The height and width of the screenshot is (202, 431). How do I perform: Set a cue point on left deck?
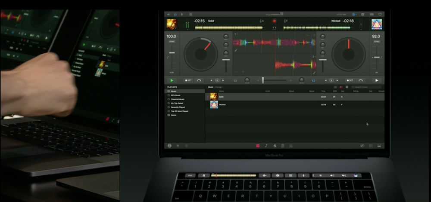pos(188,80)
